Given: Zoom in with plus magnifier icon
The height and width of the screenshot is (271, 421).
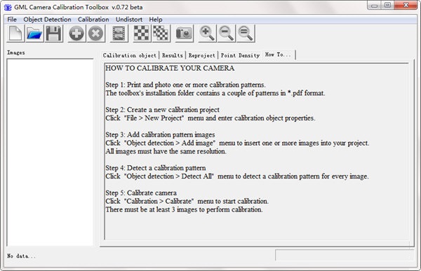Looking at the screenshot, I should point(207,34).
